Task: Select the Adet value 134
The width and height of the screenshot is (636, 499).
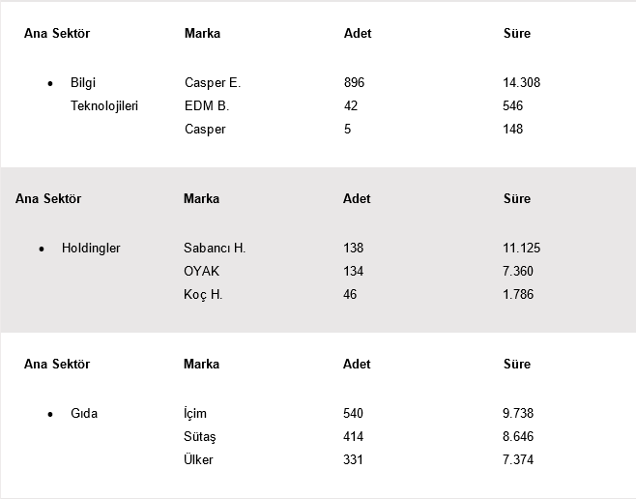Action: coord(353,272)
